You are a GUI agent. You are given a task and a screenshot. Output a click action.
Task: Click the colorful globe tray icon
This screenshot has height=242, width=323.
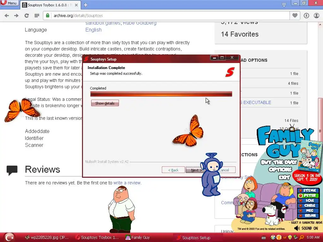[x=273, y=238]
